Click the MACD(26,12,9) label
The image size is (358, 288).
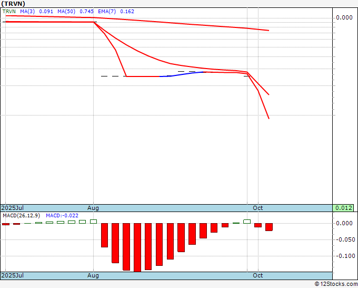[21, 216]
